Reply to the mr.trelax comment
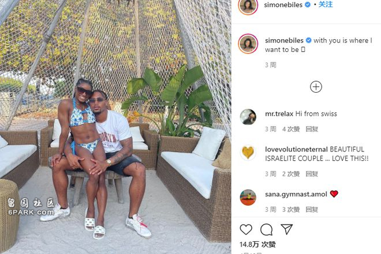The width and height of the screenshot is (381, 254). [312, 129]
